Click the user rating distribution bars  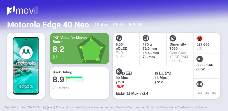coord(75,79)
